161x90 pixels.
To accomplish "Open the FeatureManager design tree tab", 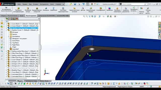I will click(x=7, y=19).
